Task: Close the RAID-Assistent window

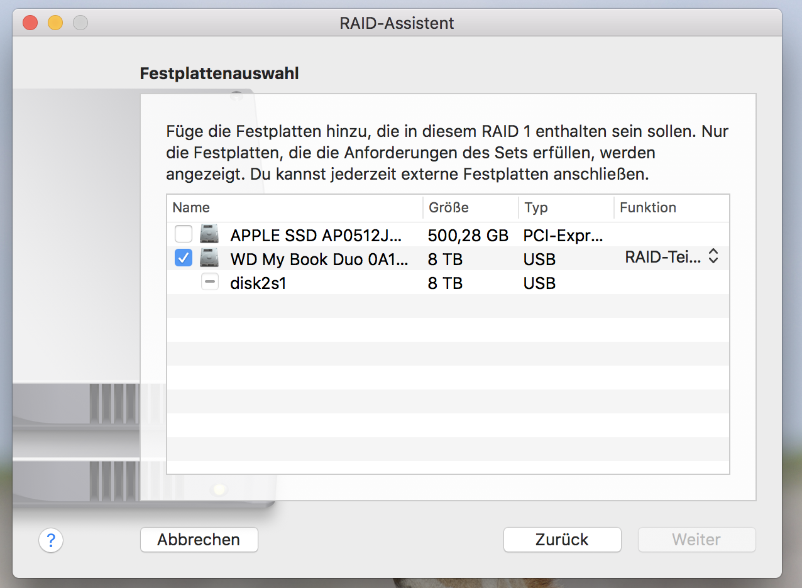Action: pyautogui.click(x=30, y=24)
